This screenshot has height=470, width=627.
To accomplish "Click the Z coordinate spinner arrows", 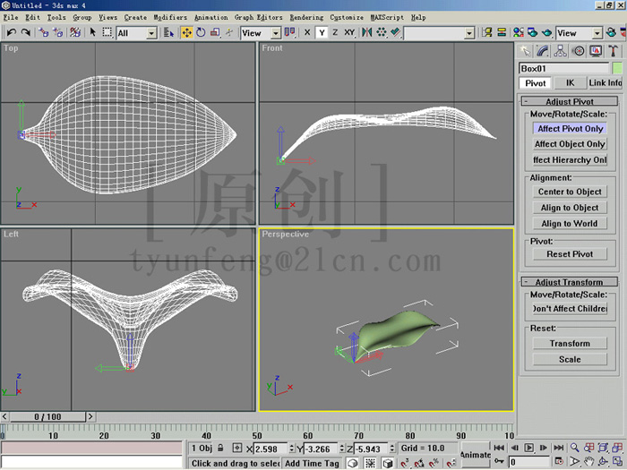I will [x=392, y=449].
